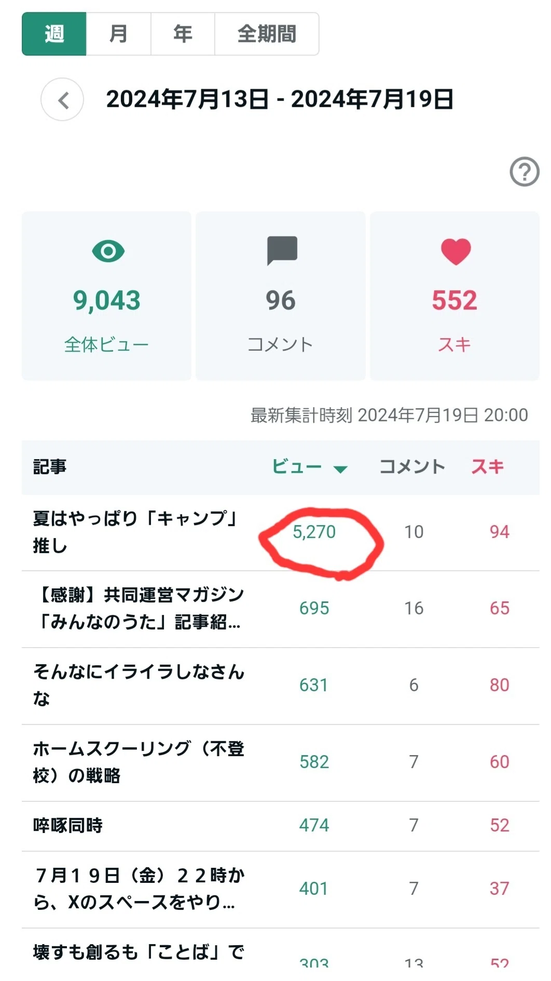551x981 pixels.
Task: Open article 啐啄同時
Action: tap(68, 825)
